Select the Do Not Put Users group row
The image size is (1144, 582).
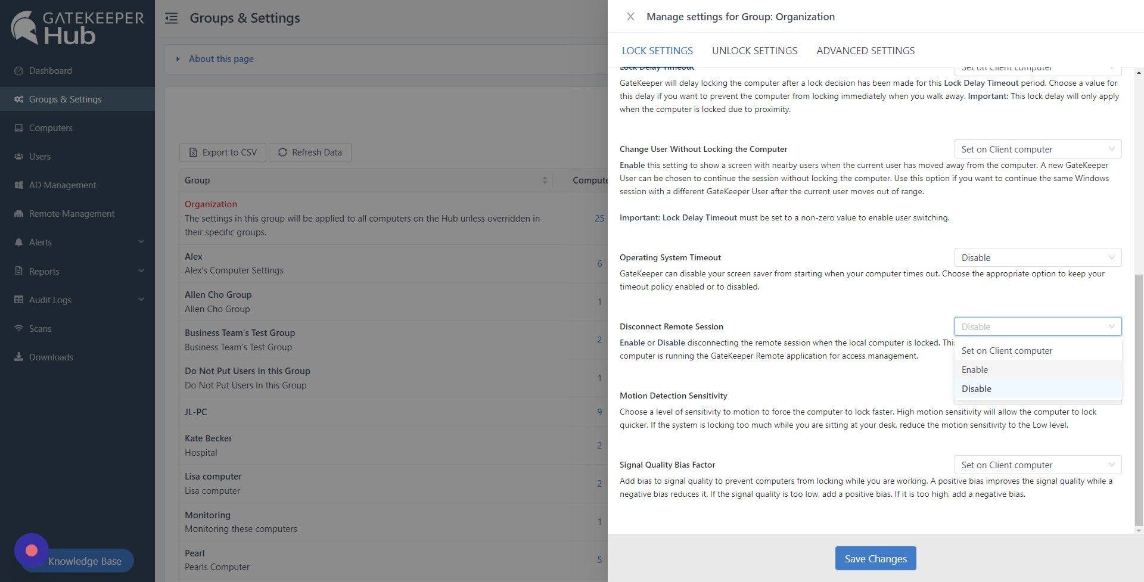tap(393, 378)
